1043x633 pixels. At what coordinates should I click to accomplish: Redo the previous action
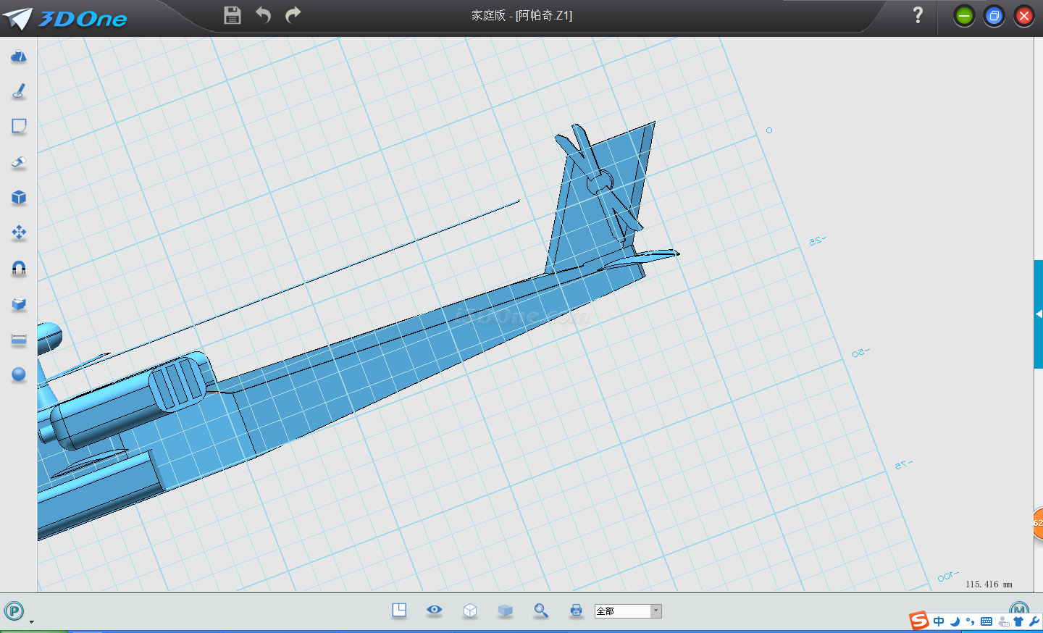point(293,15)
